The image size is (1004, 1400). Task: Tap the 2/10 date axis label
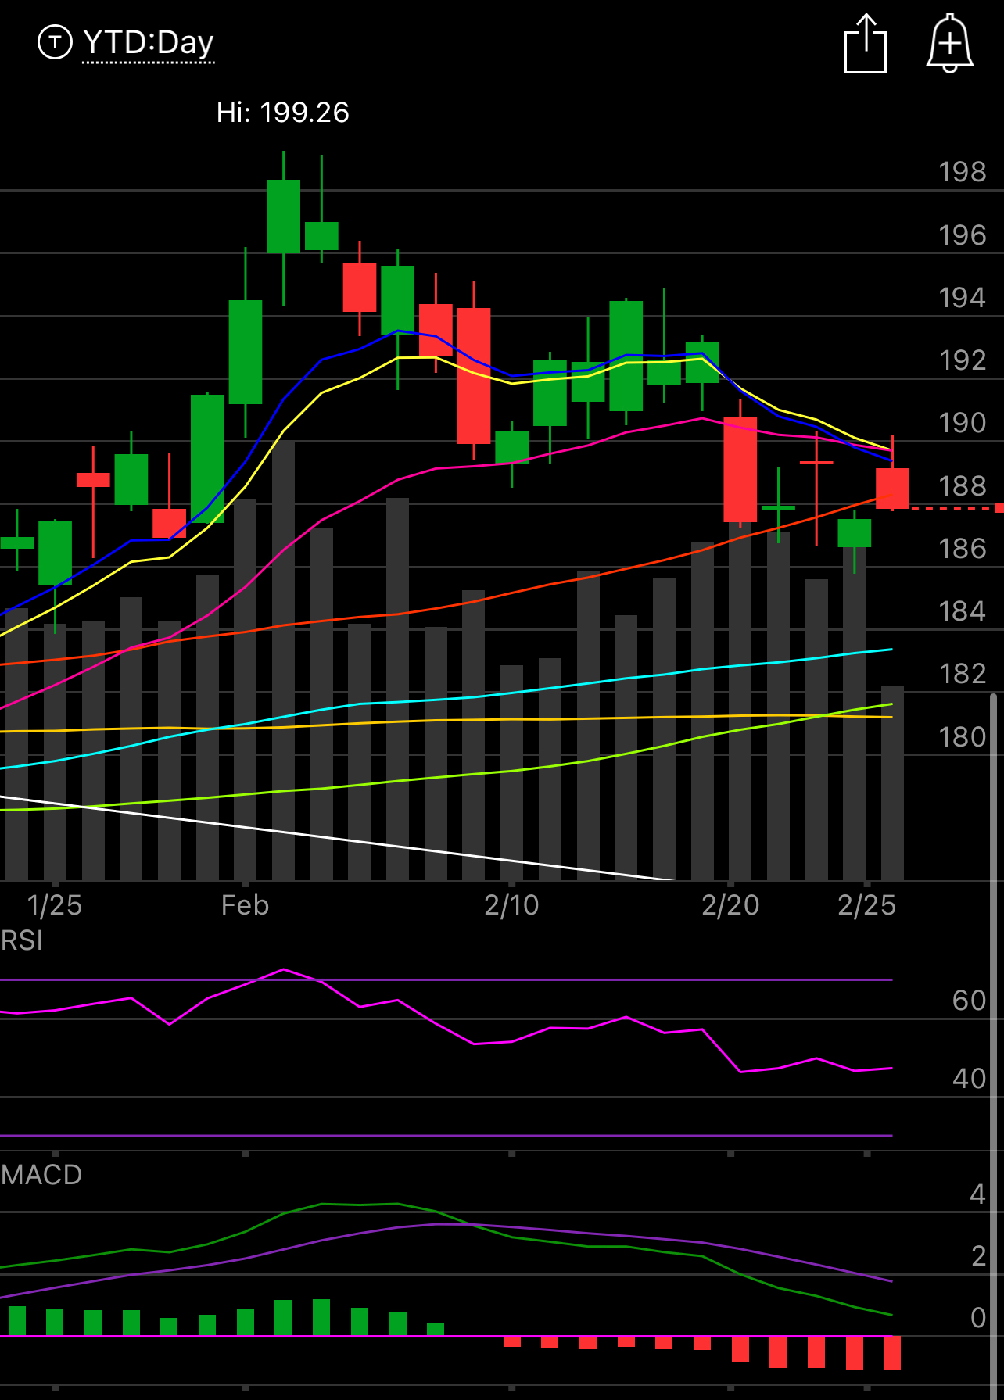(511, 905)
